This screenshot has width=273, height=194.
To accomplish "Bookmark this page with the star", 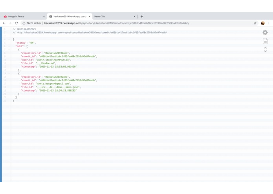I will coord(255,23).
